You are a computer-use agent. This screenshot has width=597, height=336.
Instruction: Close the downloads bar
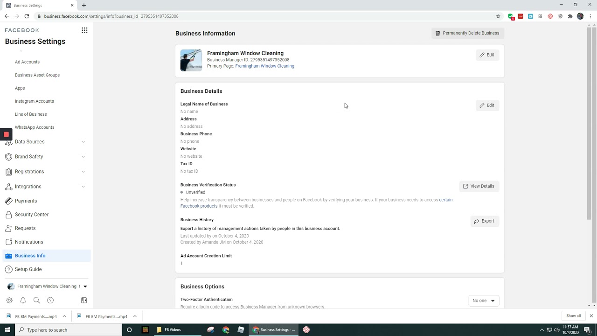[x=591, y=316]
